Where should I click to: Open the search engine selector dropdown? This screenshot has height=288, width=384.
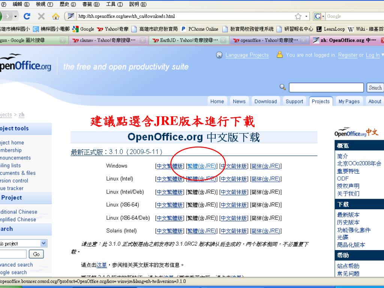click(x=323, y=16)
